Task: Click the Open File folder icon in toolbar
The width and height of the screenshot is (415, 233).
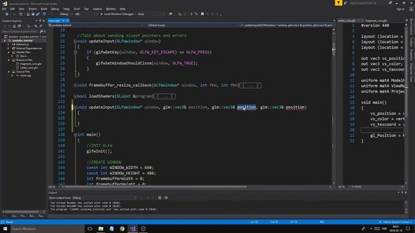Action: click(28, 14)
